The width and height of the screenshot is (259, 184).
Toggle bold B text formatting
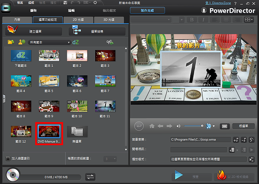(x=192, y=20)
